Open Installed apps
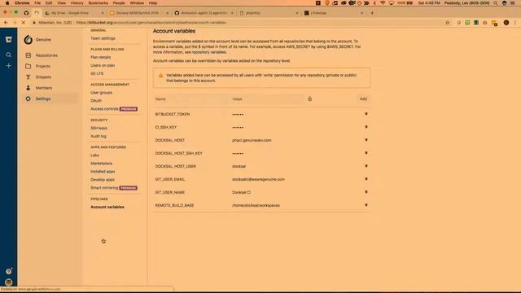The height and width of the screenshot is (293, 521). 103,172
